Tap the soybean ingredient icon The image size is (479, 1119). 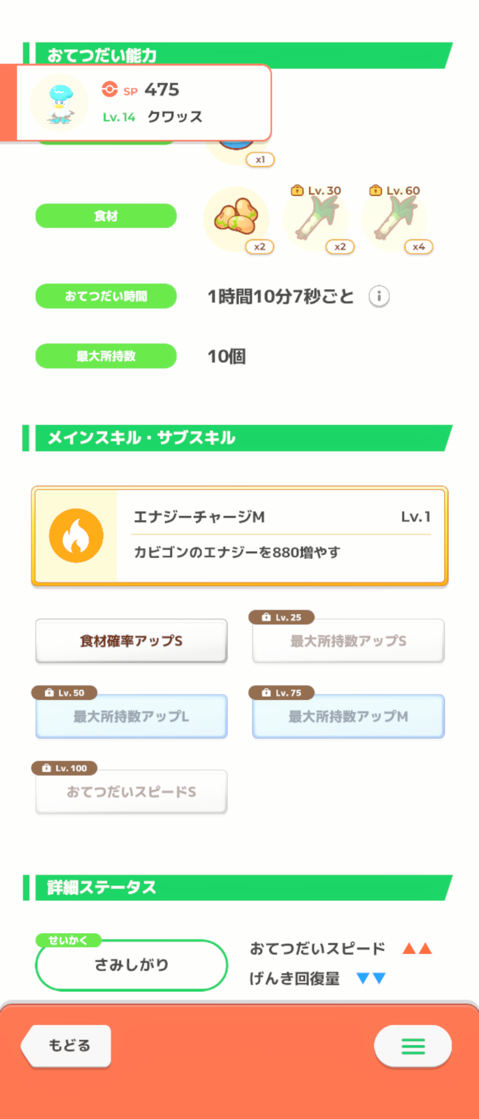tap(236, 219)
